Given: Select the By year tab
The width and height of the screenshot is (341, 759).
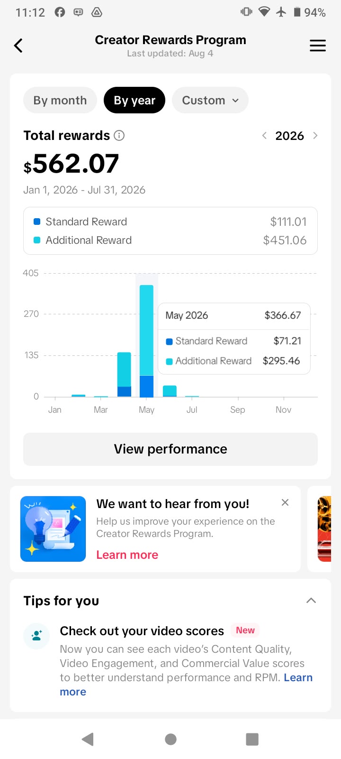Looking at the screenshot, I should (x=135, y=101).
